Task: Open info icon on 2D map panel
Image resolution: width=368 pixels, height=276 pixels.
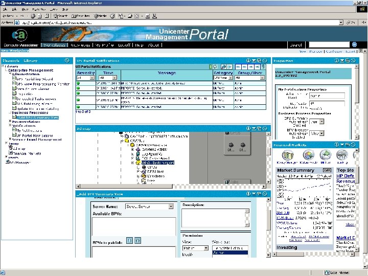Action: [x=248, y=128]
